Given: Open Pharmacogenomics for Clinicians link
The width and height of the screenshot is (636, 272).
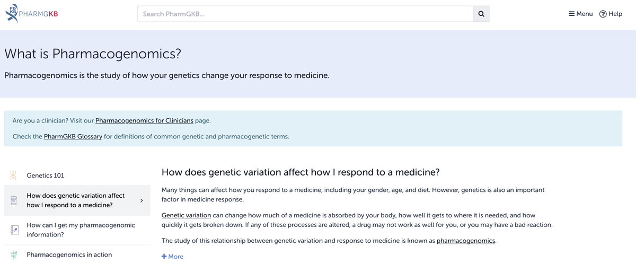Looking at the screenshot, I should click(144, 121).
